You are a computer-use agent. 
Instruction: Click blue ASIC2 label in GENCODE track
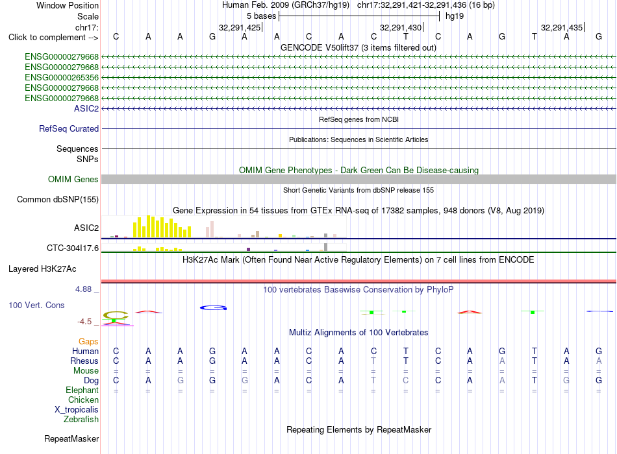(86, 108)
